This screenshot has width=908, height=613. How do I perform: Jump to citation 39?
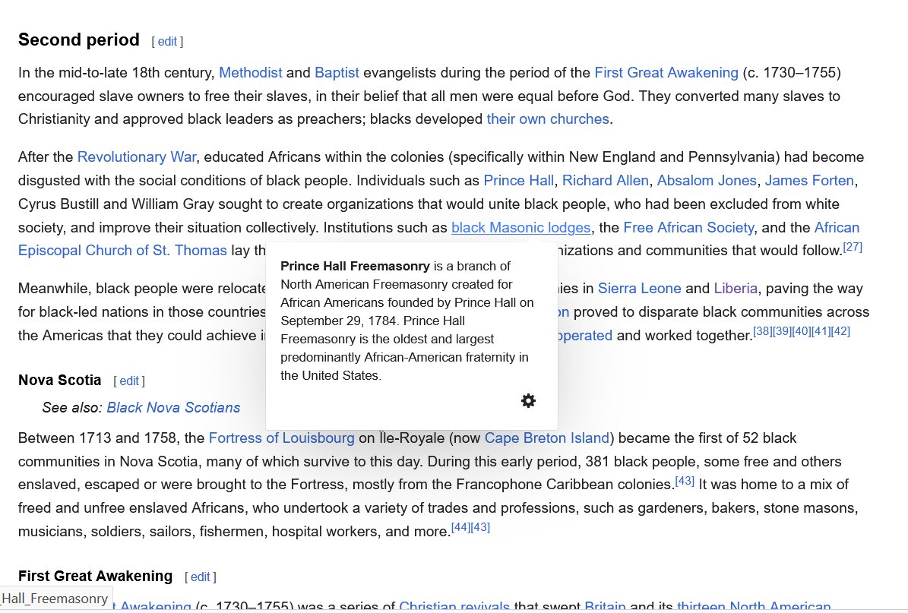point(782,332)
